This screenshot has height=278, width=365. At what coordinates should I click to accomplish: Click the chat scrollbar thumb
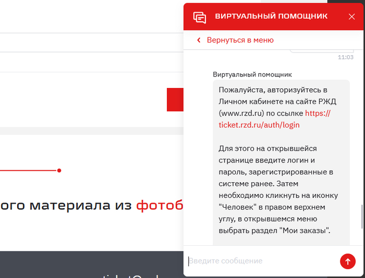(x=362, y=217)
